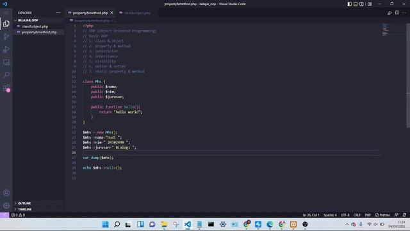Open the Search view in activity bar
Screen dimensions: 410x231
6,75
